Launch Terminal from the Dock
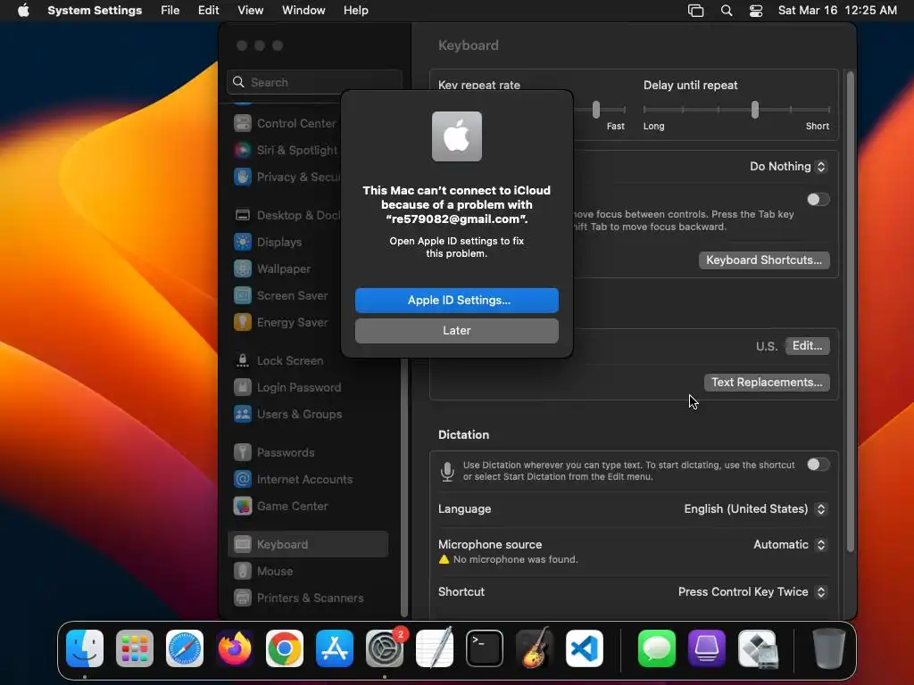 485,648
